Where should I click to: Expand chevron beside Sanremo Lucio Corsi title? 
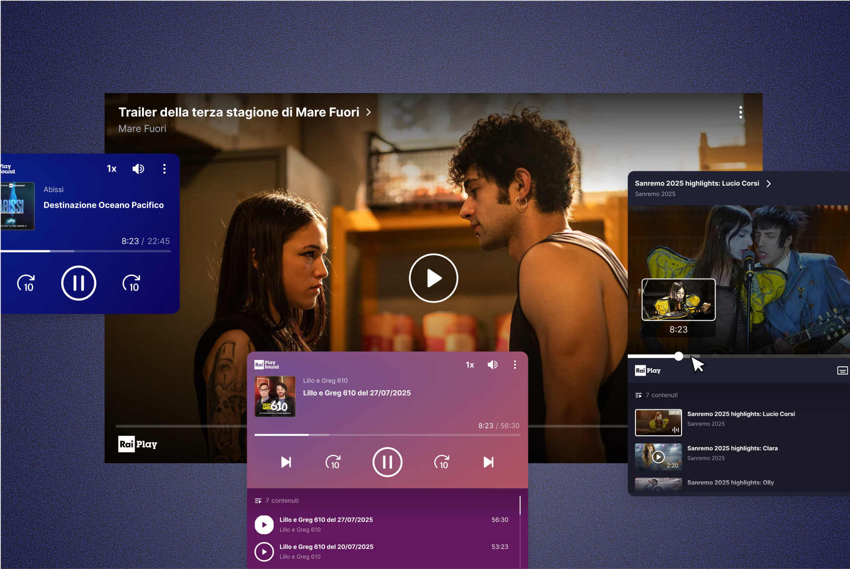(769, 184)
